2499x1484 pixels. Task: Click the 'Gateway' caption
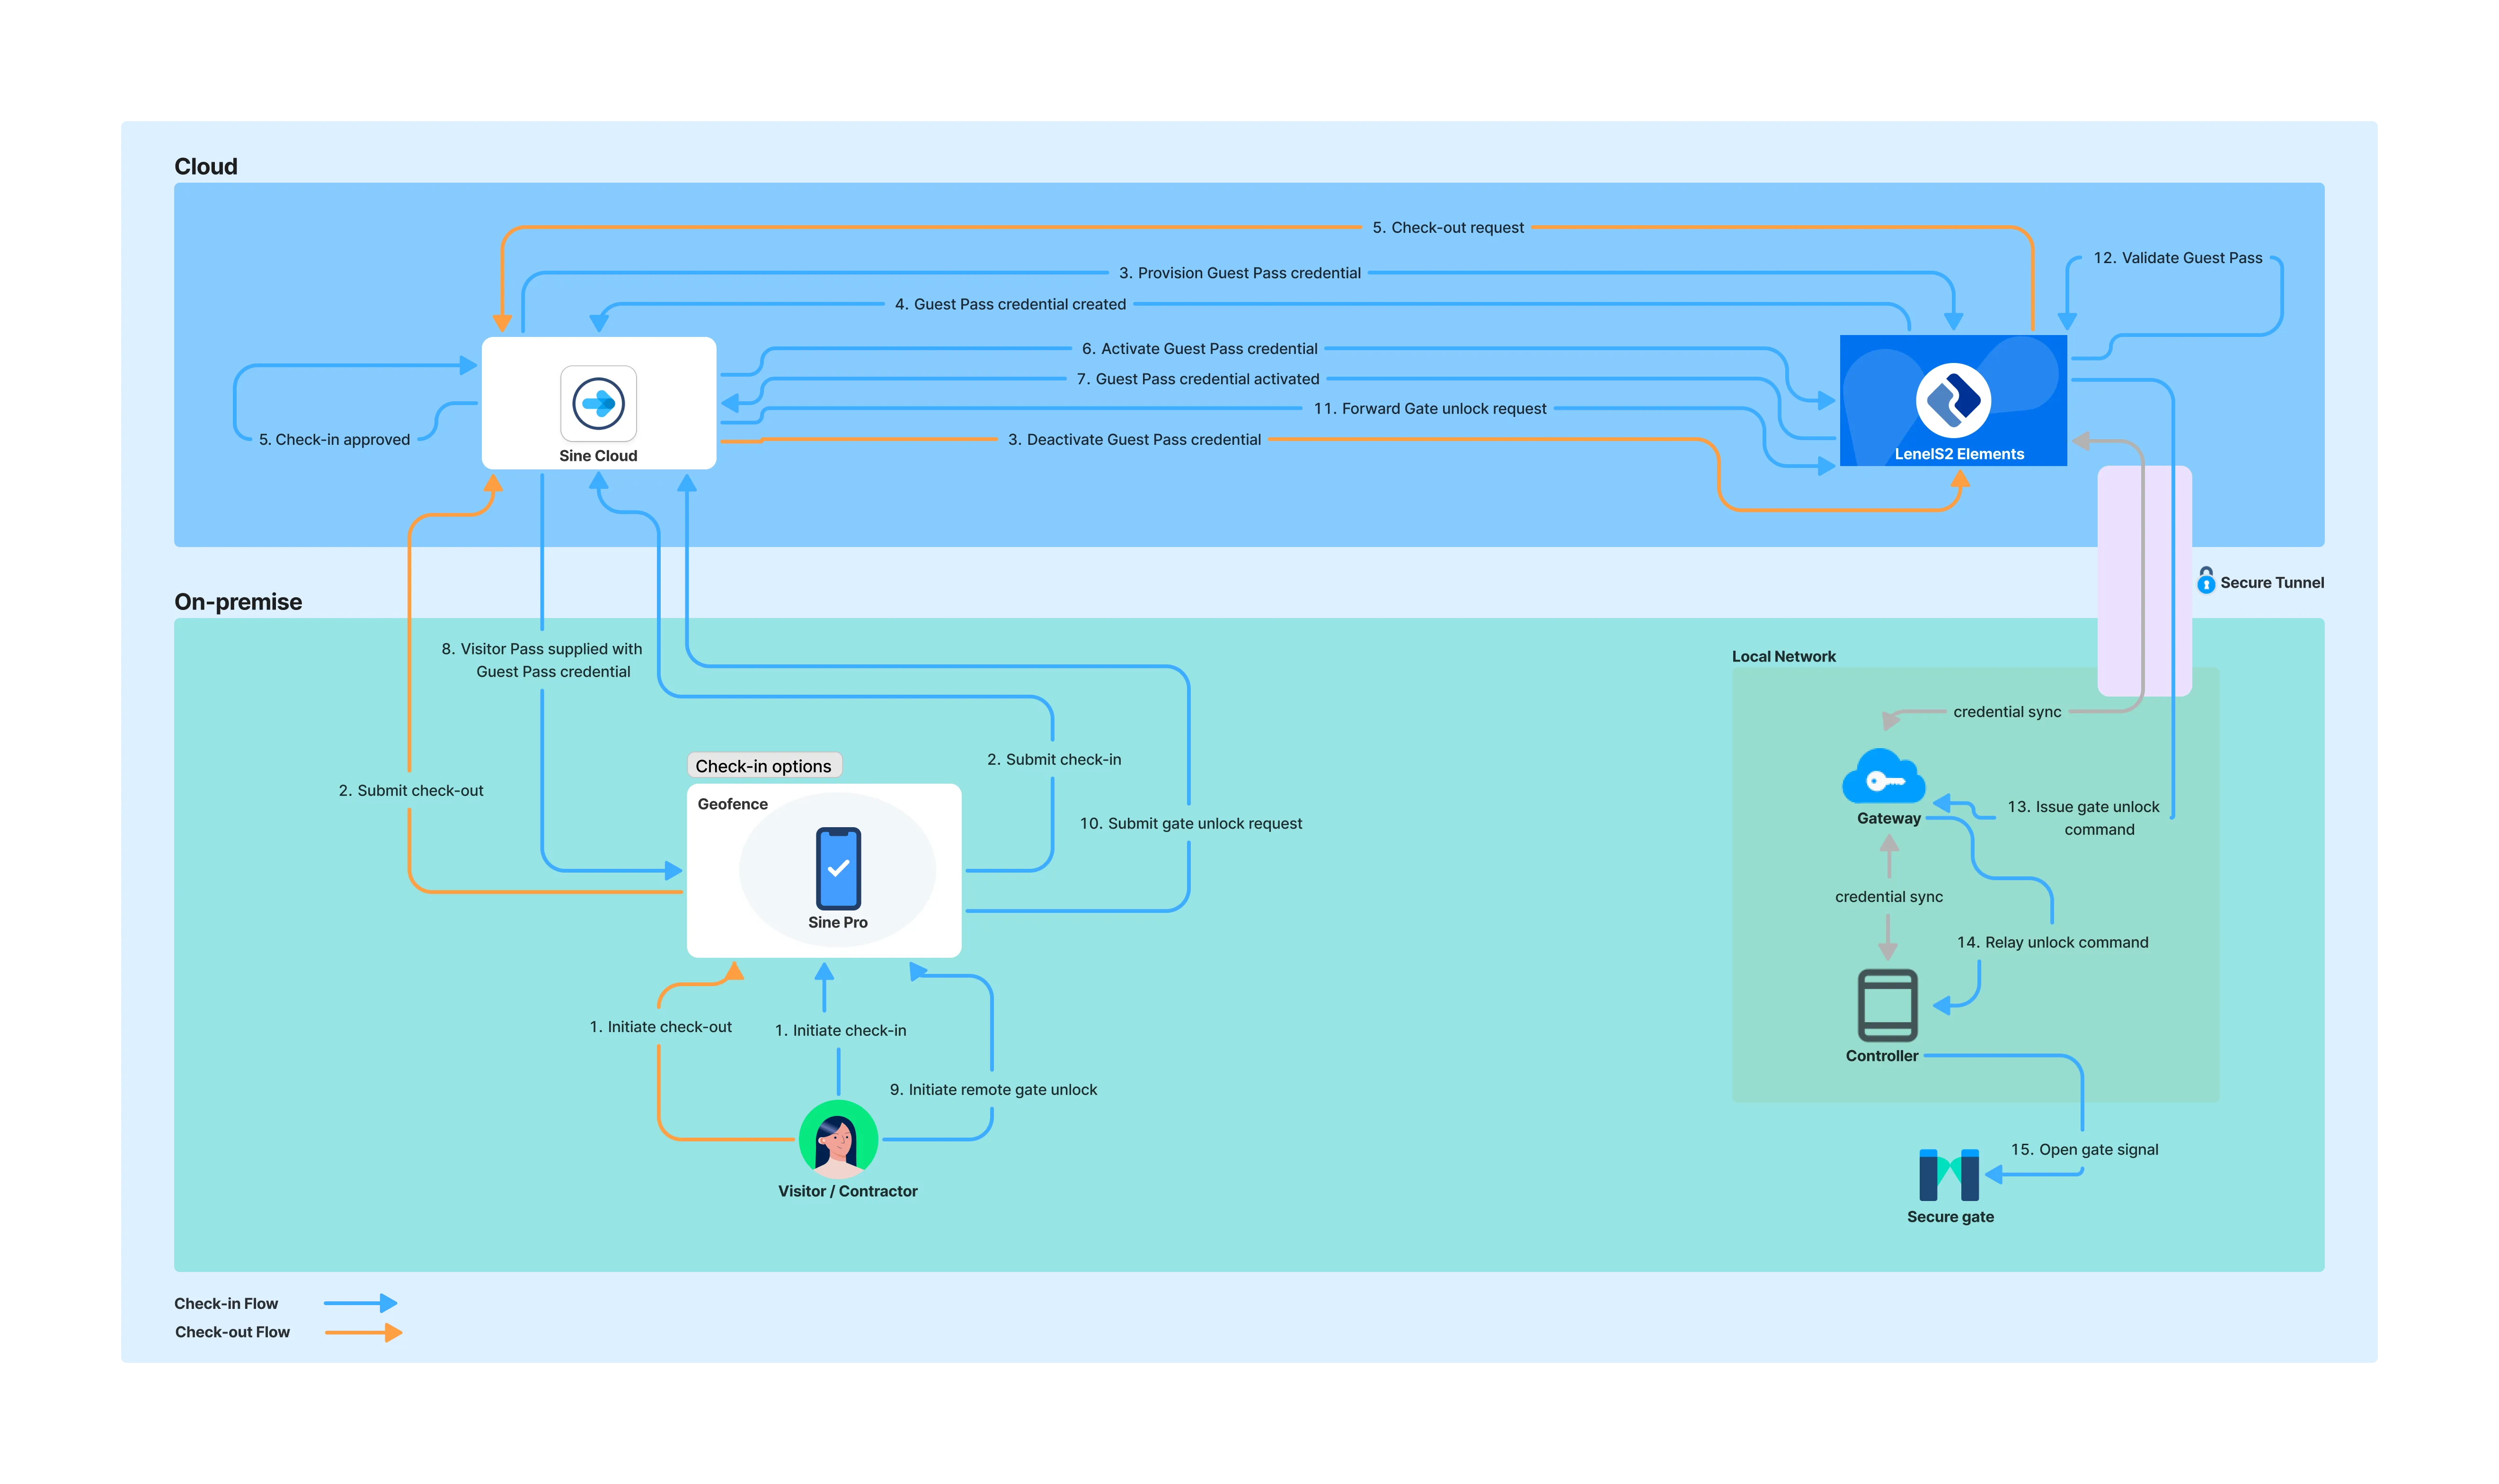pos(1888,819)
